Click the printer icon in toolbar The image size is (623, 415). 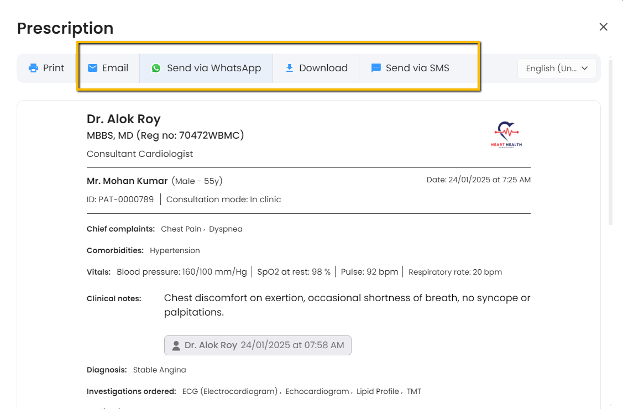(34, 68)
